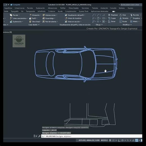Click the GNOMON Topografía logo thumbnail
Screen dimensions: 146x146
click(x=19, y=41)
